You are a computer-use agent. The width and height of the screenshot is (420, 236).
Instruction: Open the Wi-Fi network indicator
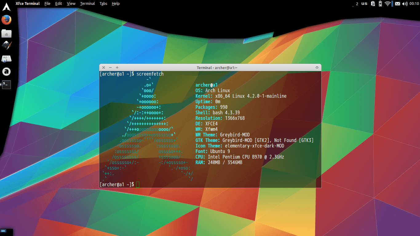(388, 4)
